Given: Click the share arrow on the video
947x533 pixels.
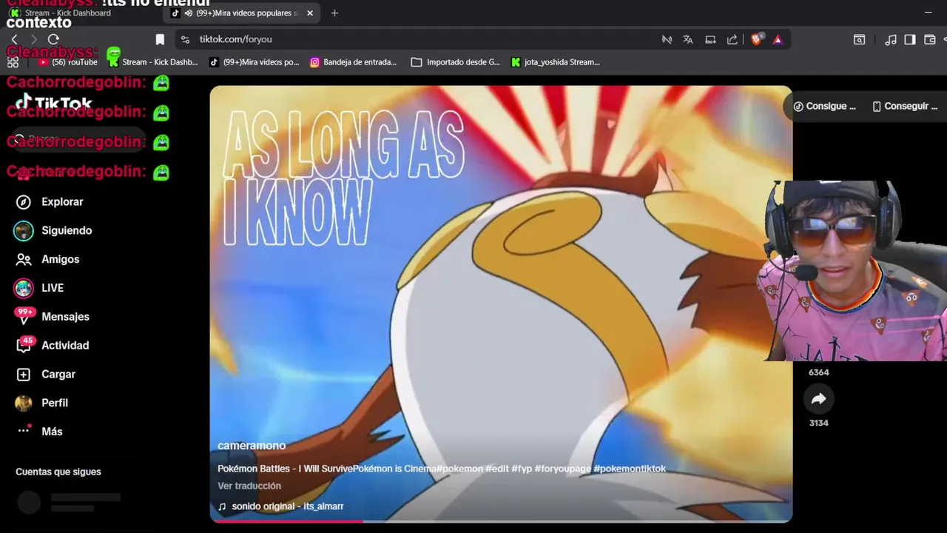Looking at the screenshot, I should (x=818, y=399).
